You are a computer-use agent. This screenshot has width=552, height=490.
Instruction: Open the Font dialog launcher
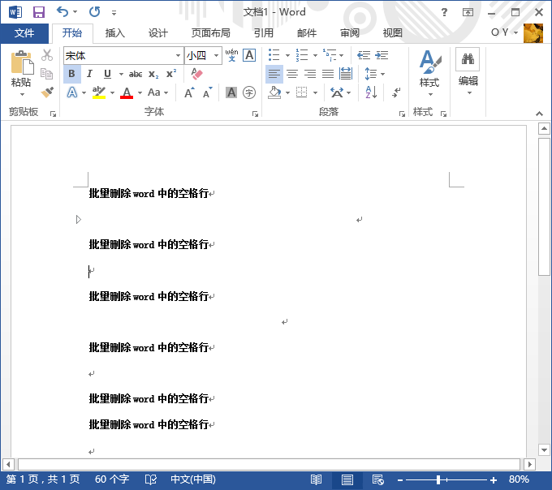[x=255, y=114]
